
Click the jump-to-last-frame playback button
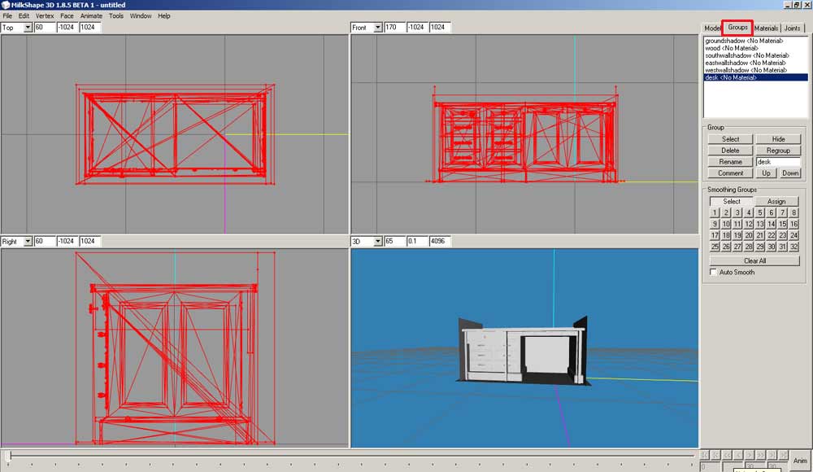pos(783,454)
